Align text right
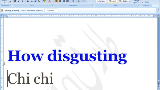Screen dimensions: 160x90 pyautogui.click(x=64, y=1)
